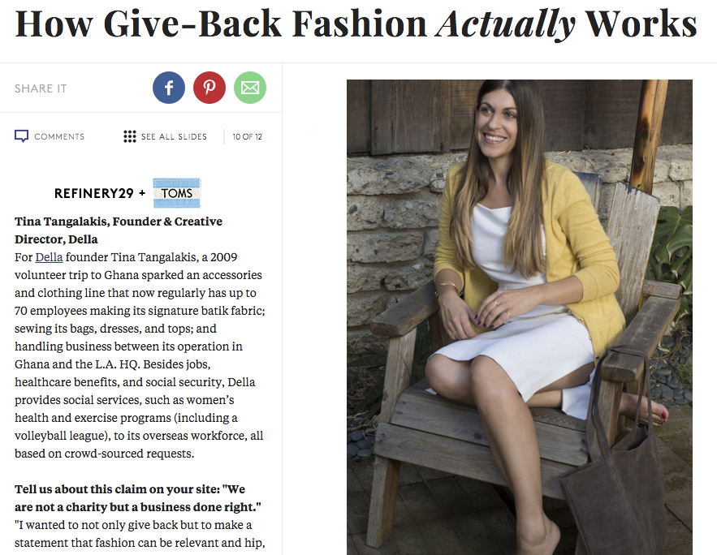Click the SHARE IT label

pyautogui.click(x=41, y=88)
